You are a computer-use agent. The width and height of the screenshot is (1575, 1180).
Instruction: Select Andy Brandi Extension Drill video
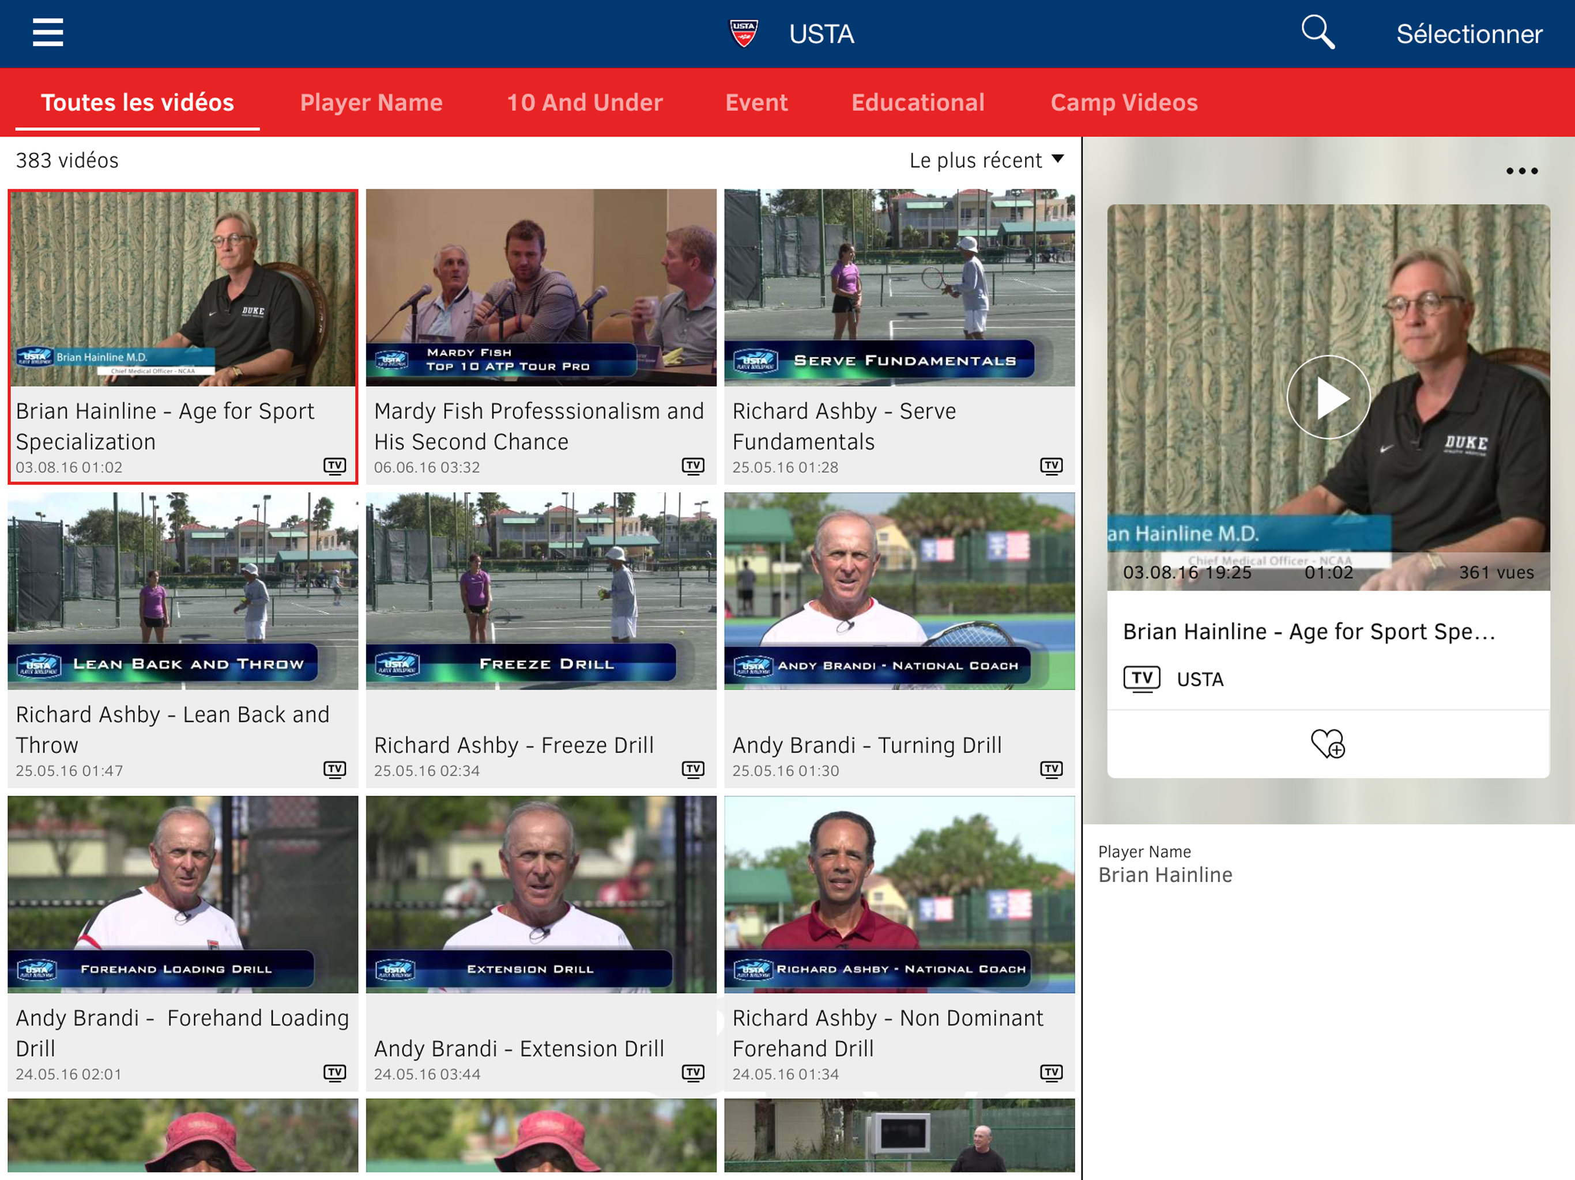541,894
